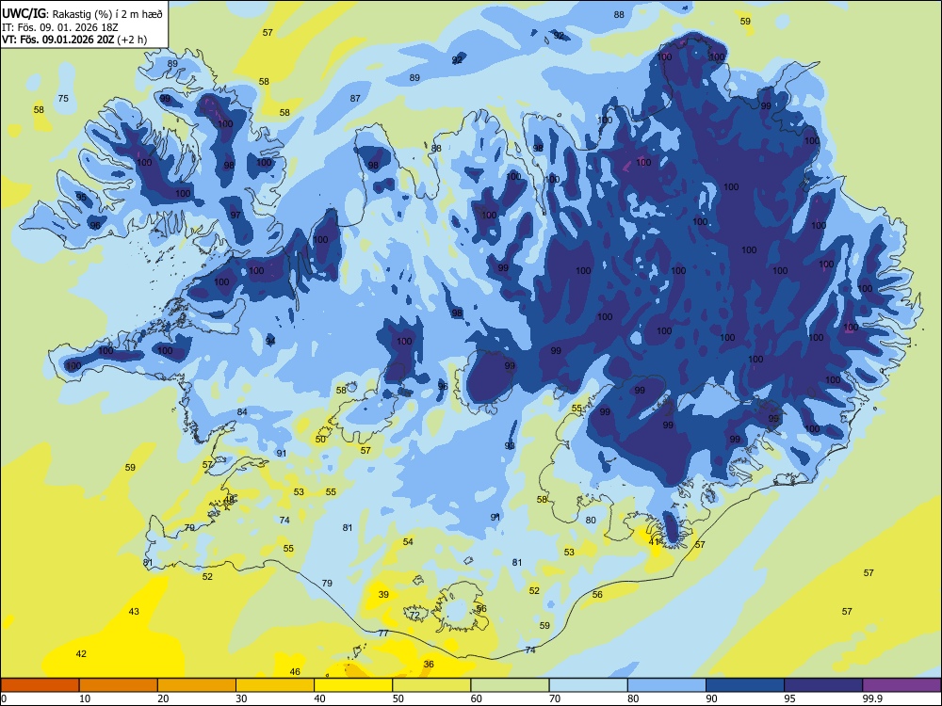This screenshot has width=942, height=706.
Task: Click the map value '84' in the western bay
Action: 242,412
